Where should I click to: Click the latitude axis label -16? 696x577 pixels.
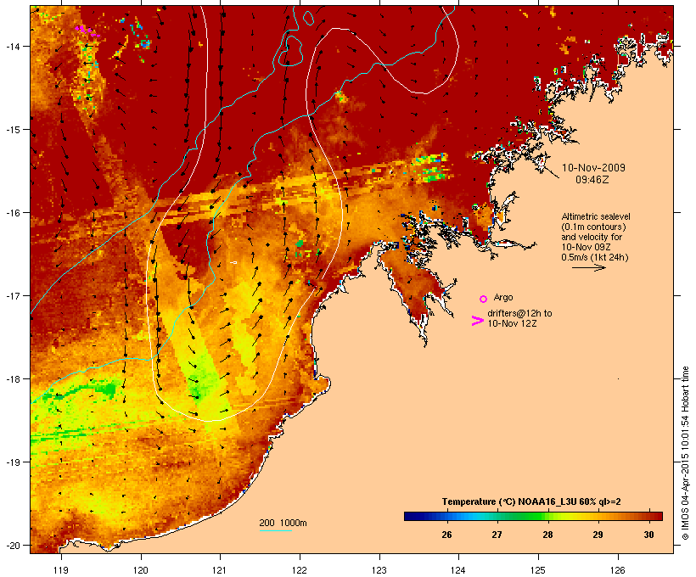(x=13, y=213)
